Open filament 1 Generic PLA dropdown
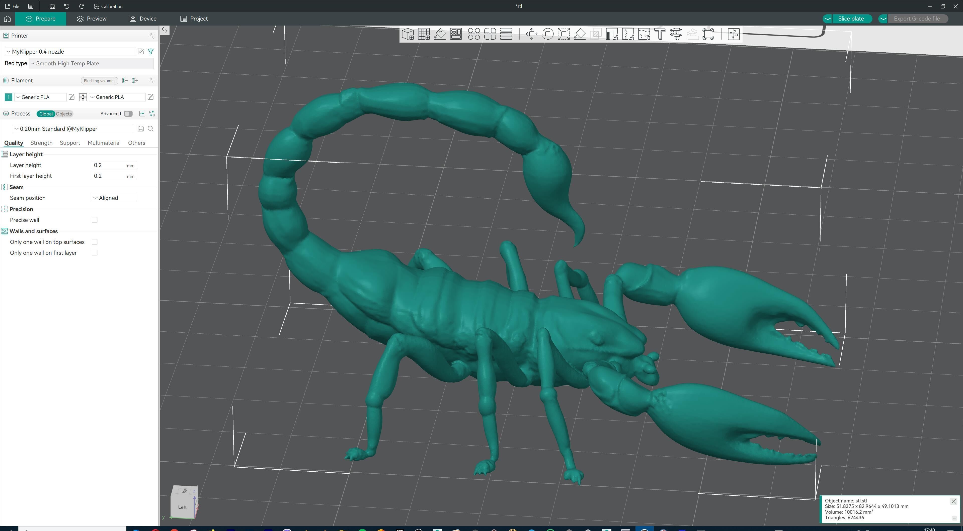The height and width of the screenshot is (531, 963). (x=40, y=97)
